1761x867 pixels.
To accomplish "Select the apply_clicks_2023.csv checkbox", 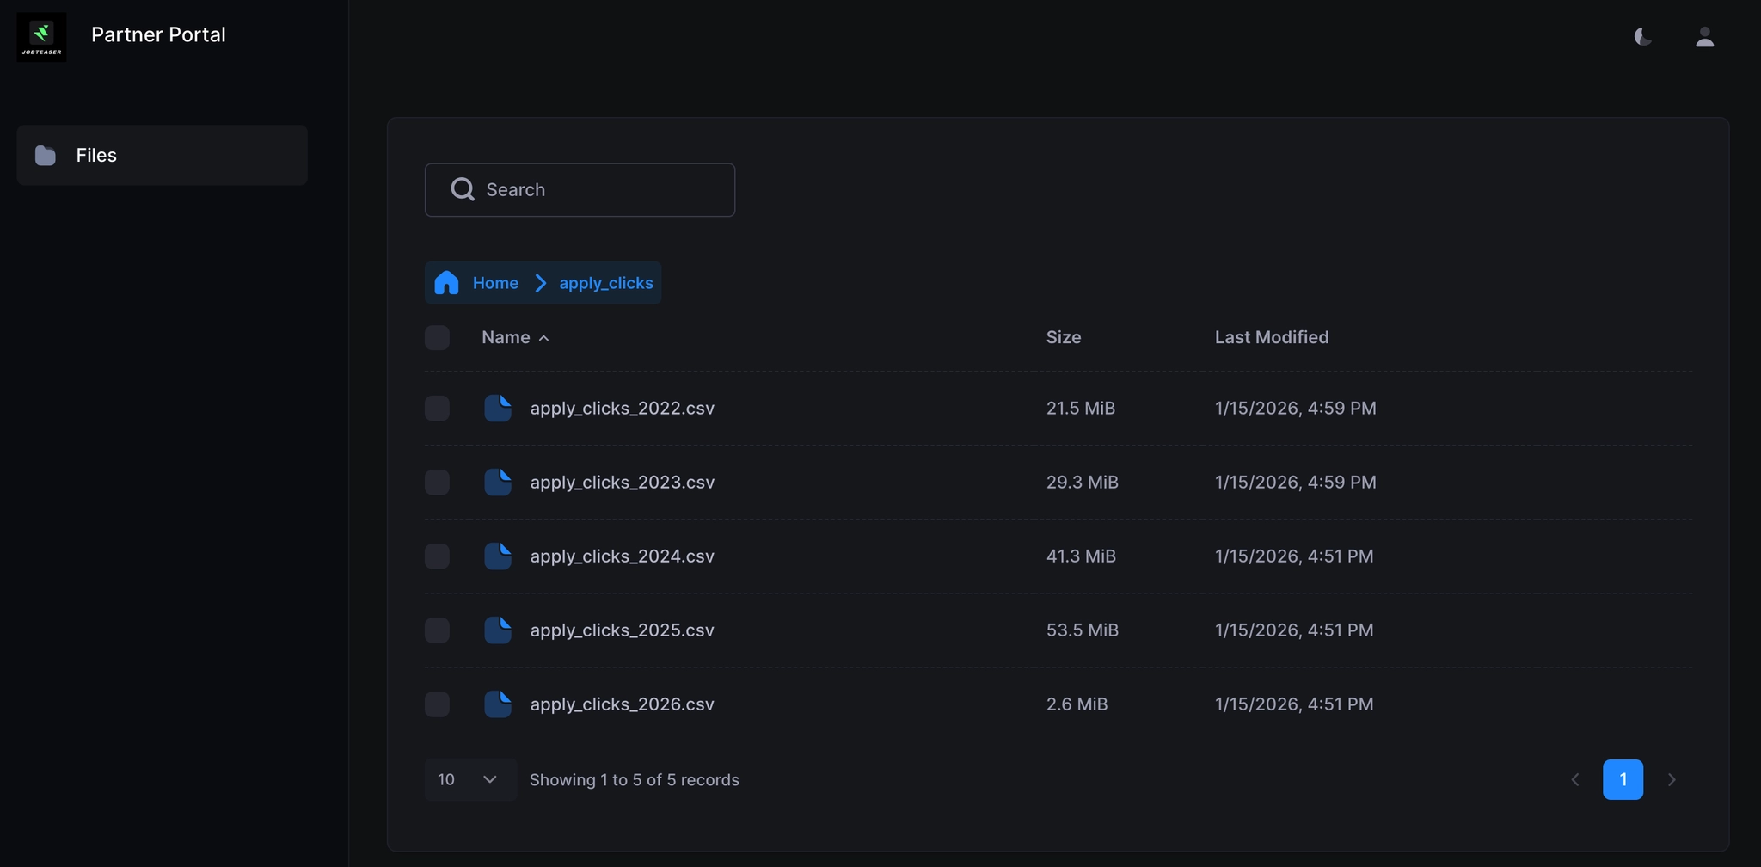I will pos(437,482).
